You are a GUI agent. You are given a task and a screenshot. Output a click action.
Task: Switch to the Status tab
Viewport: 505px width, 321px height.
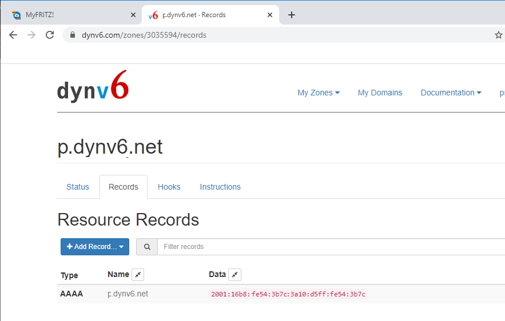(78, 187)
